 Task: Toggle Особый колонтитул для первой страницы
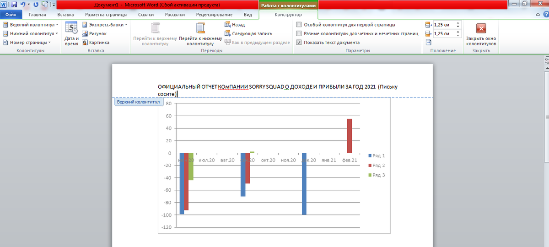(345, 25)
